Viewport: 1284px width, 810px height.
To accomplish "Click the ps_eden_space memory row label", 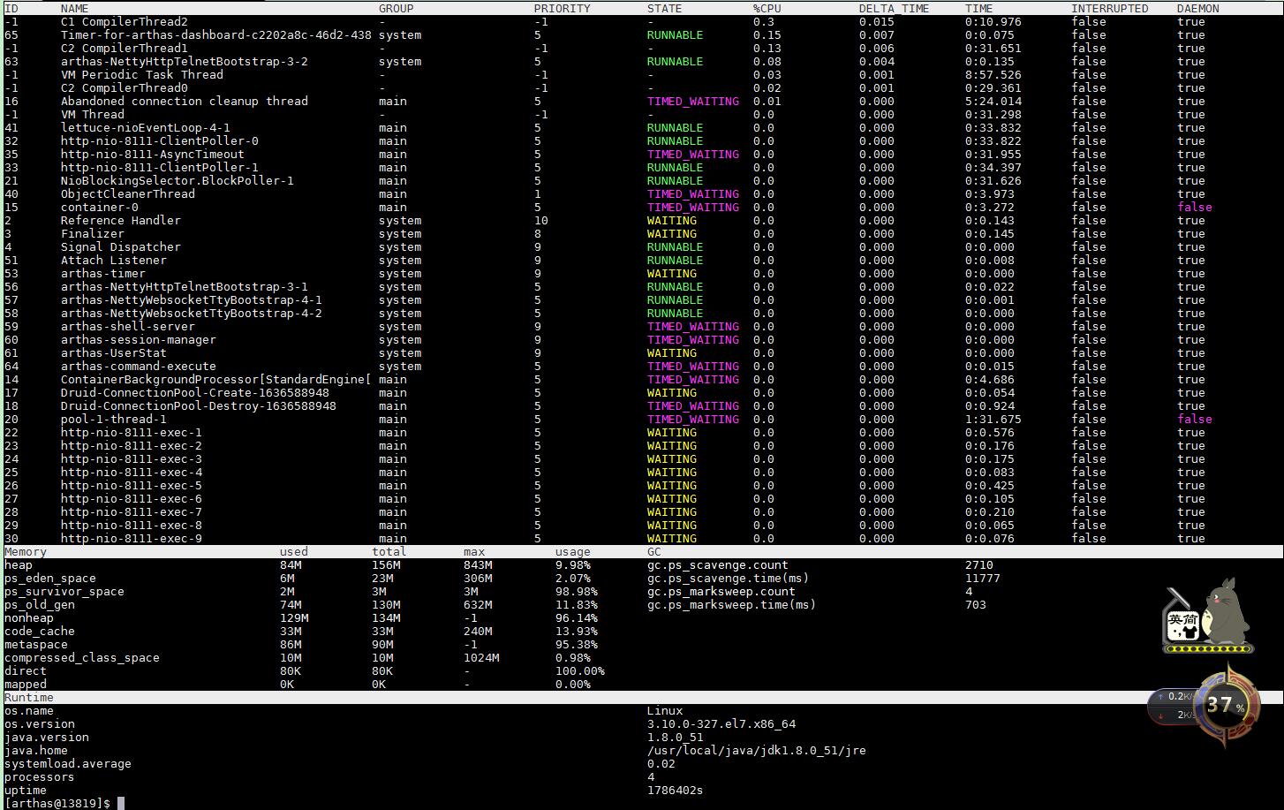I will (x=50, y=578).
